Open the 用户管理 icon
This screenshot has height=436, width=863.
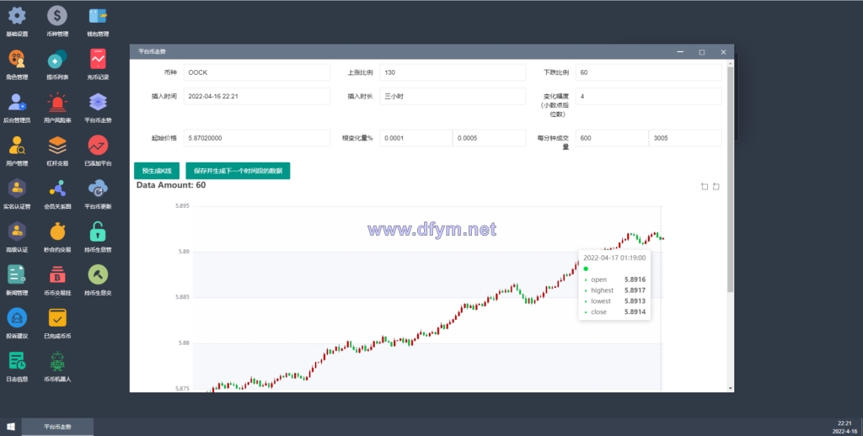click(17, 145)
